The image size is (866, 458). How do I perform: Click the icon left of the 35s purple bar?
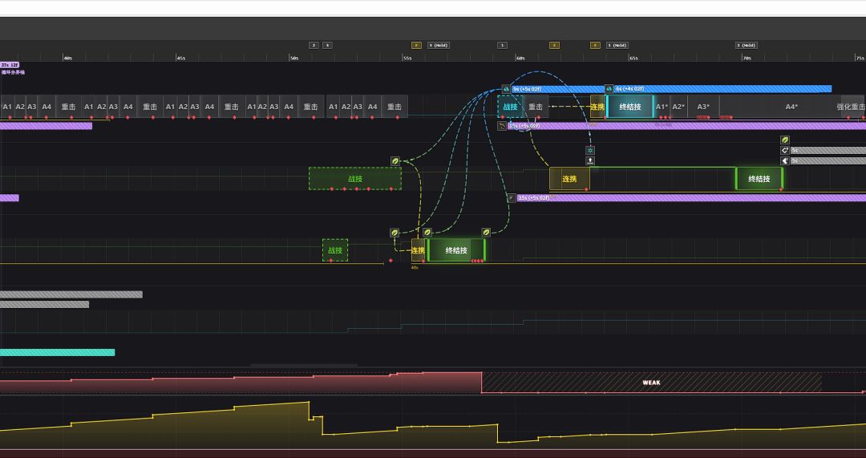click(x=511, y=197)
